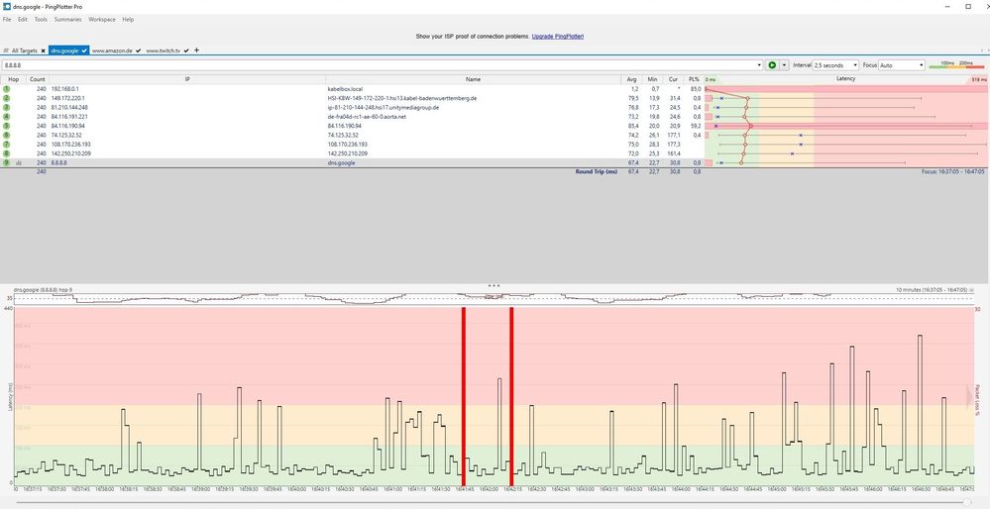Screen dimensions: 990x509
Task: Click the Cur column header
Action: point(674,79)
